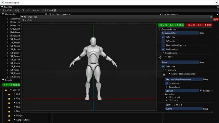Click the SM_Bump_ actor icon in Hierarchy

click(x=8, y=53)
